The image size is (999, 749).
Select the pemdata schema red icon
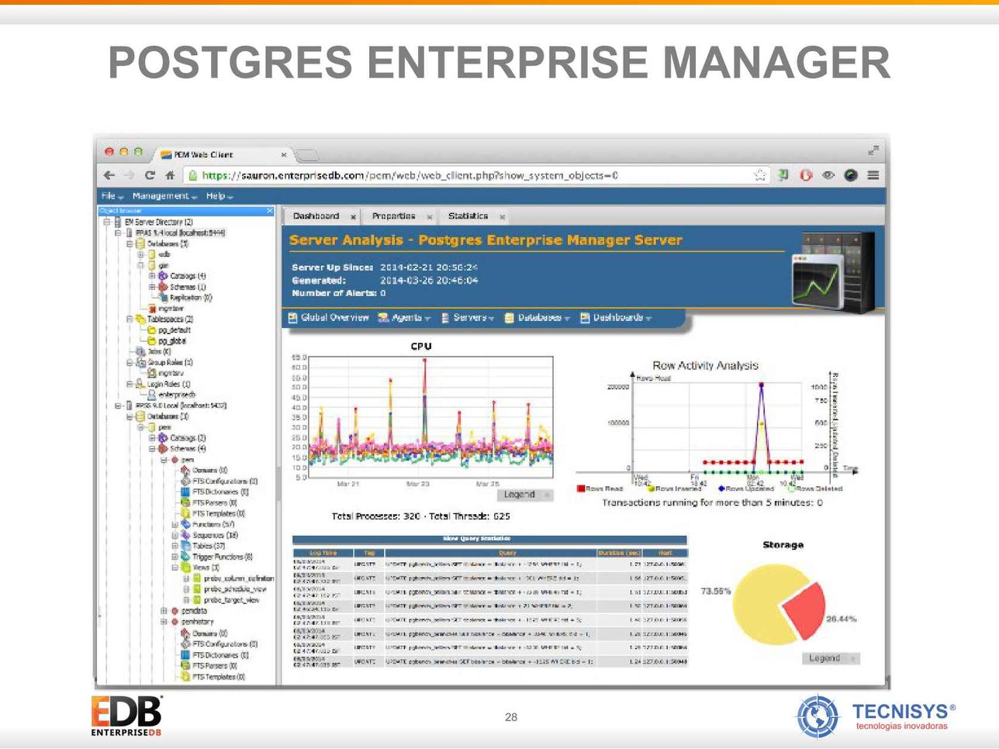click(175, 611)
